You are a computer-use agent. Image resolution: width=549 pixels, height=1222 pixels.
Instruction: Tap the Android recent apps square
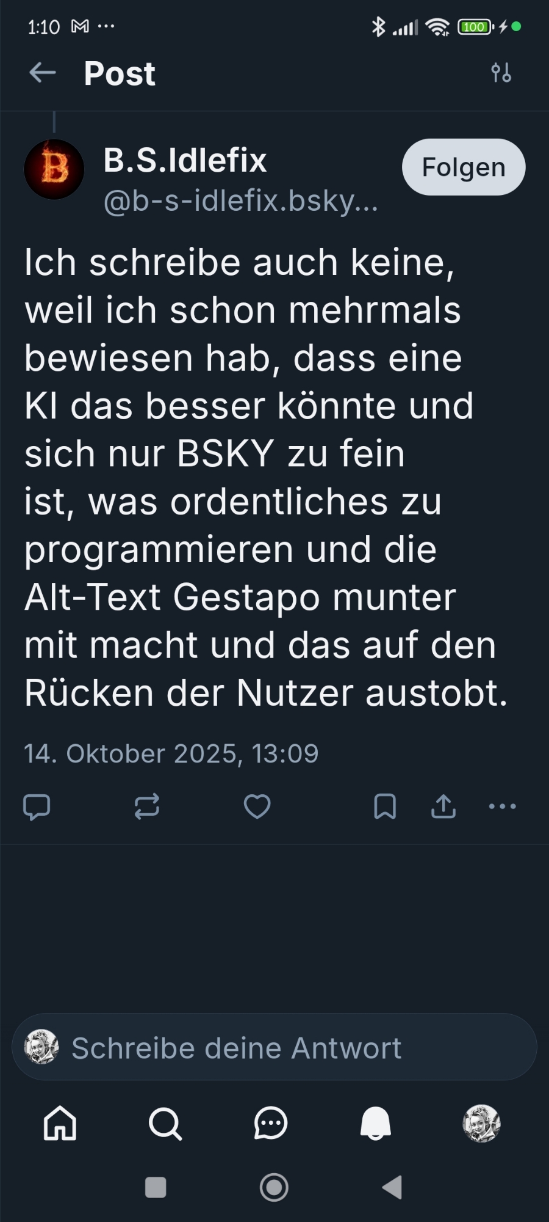click(156, 1187)
